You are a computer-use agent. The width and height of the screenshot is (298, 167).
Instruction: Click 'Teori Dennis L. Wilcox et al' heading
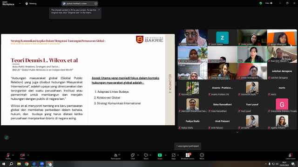pyautogui.click(x=44, y=60)
